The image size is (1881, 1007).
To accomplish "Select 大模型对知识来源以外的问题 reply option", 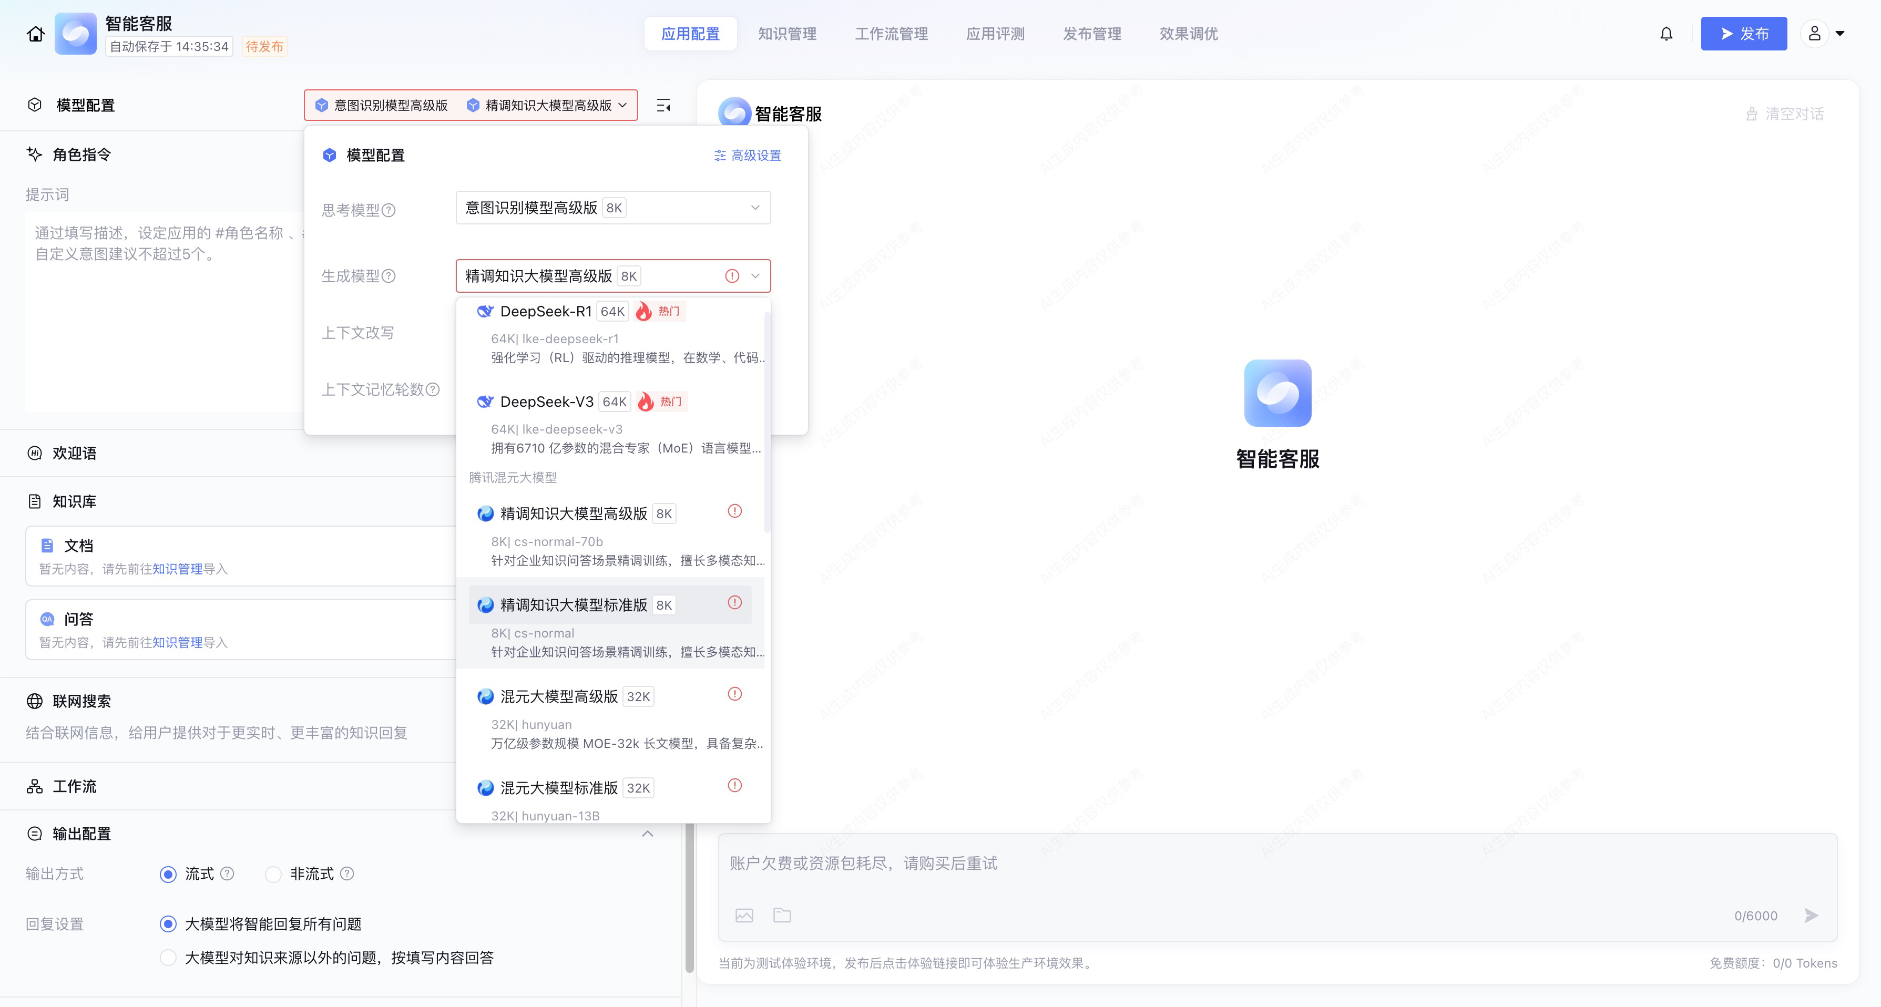I will 168,958.
